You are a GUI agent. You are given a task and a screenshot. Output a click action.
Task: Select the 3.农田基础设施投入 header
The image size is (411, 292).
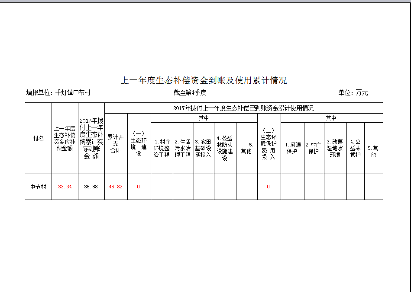click(x=204, y=148)
